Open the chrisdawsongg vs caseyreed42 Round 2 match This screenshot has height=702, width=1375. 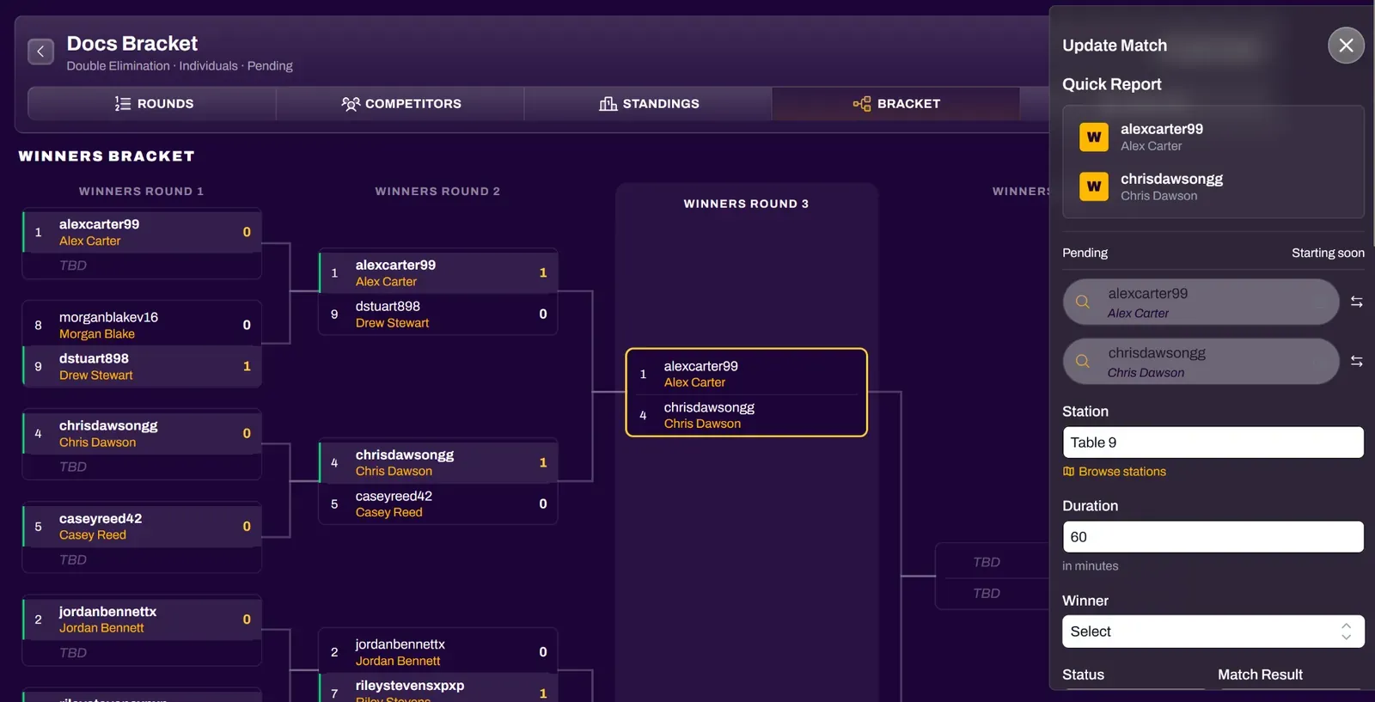point(438,482)
